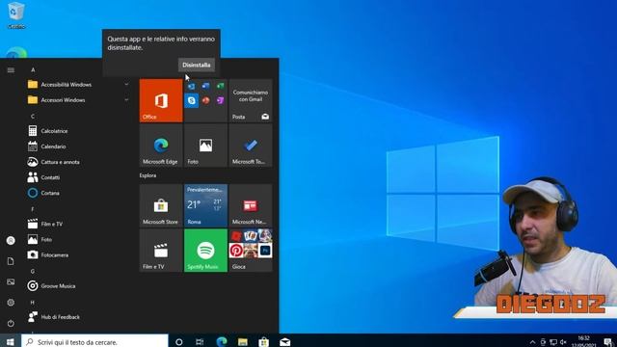This screenshot has height=347, width=617.
Task: Open the Pictures shortcut in Start sidebar
Action: coord(11,281)
